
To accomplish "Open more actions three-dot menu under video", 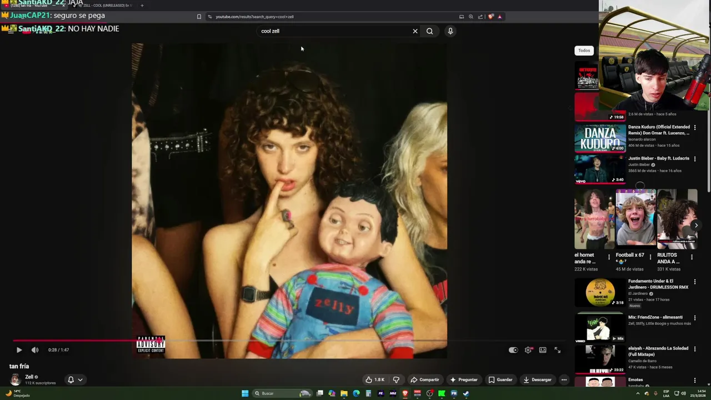I will (564, 380).
